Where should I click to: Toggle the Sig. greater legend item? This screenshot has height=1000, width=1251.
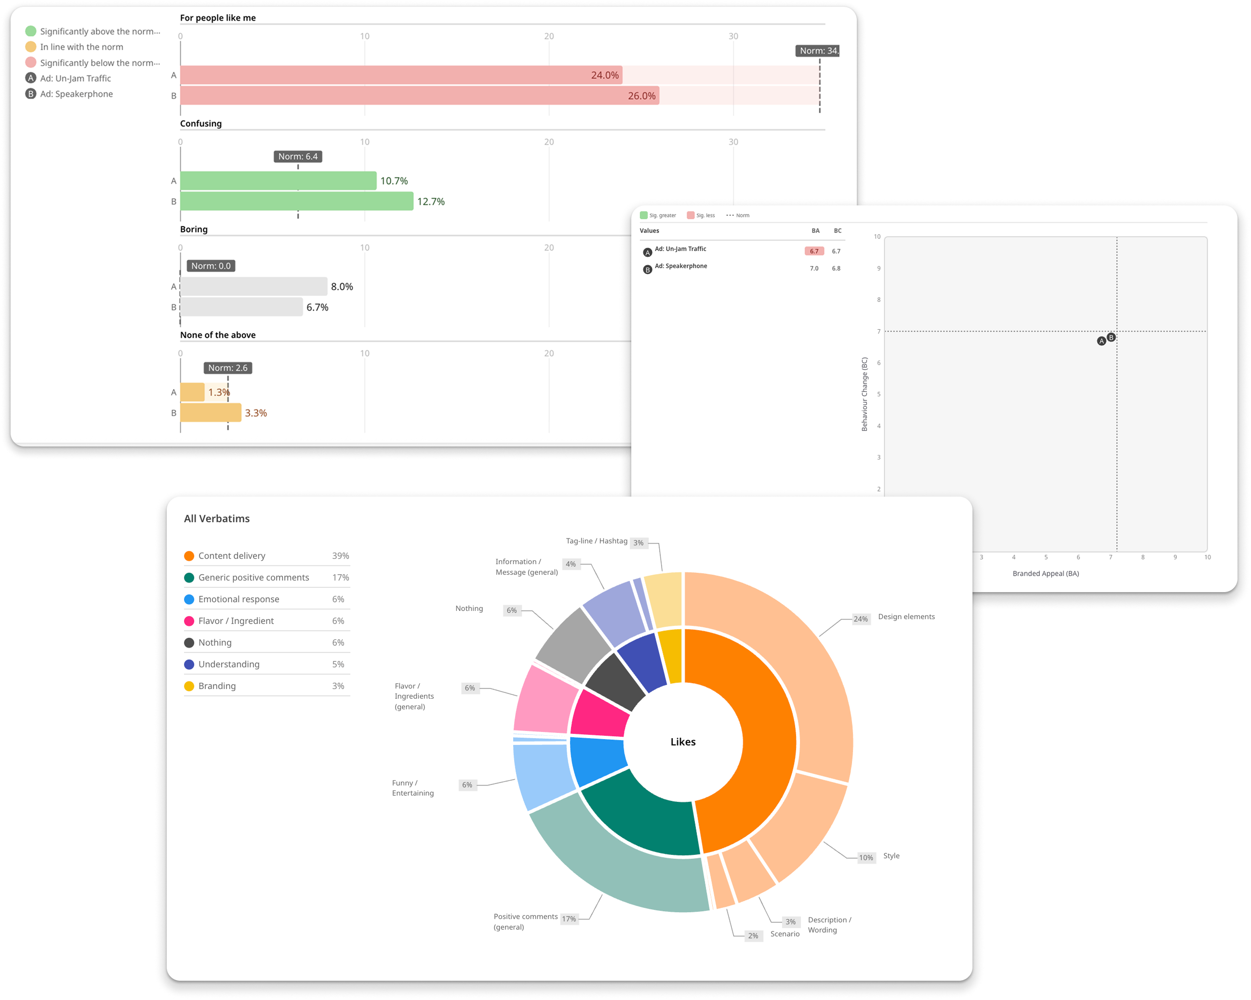pos(658,216)
